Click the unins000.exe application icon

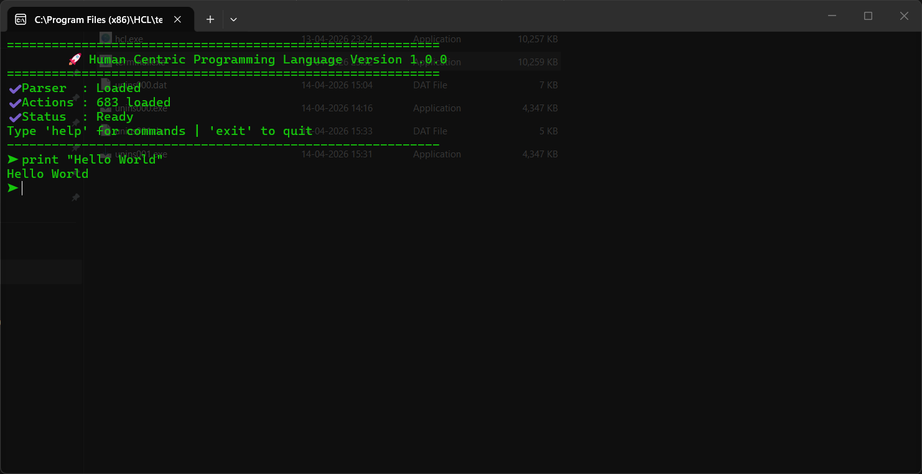pos(105,108)
